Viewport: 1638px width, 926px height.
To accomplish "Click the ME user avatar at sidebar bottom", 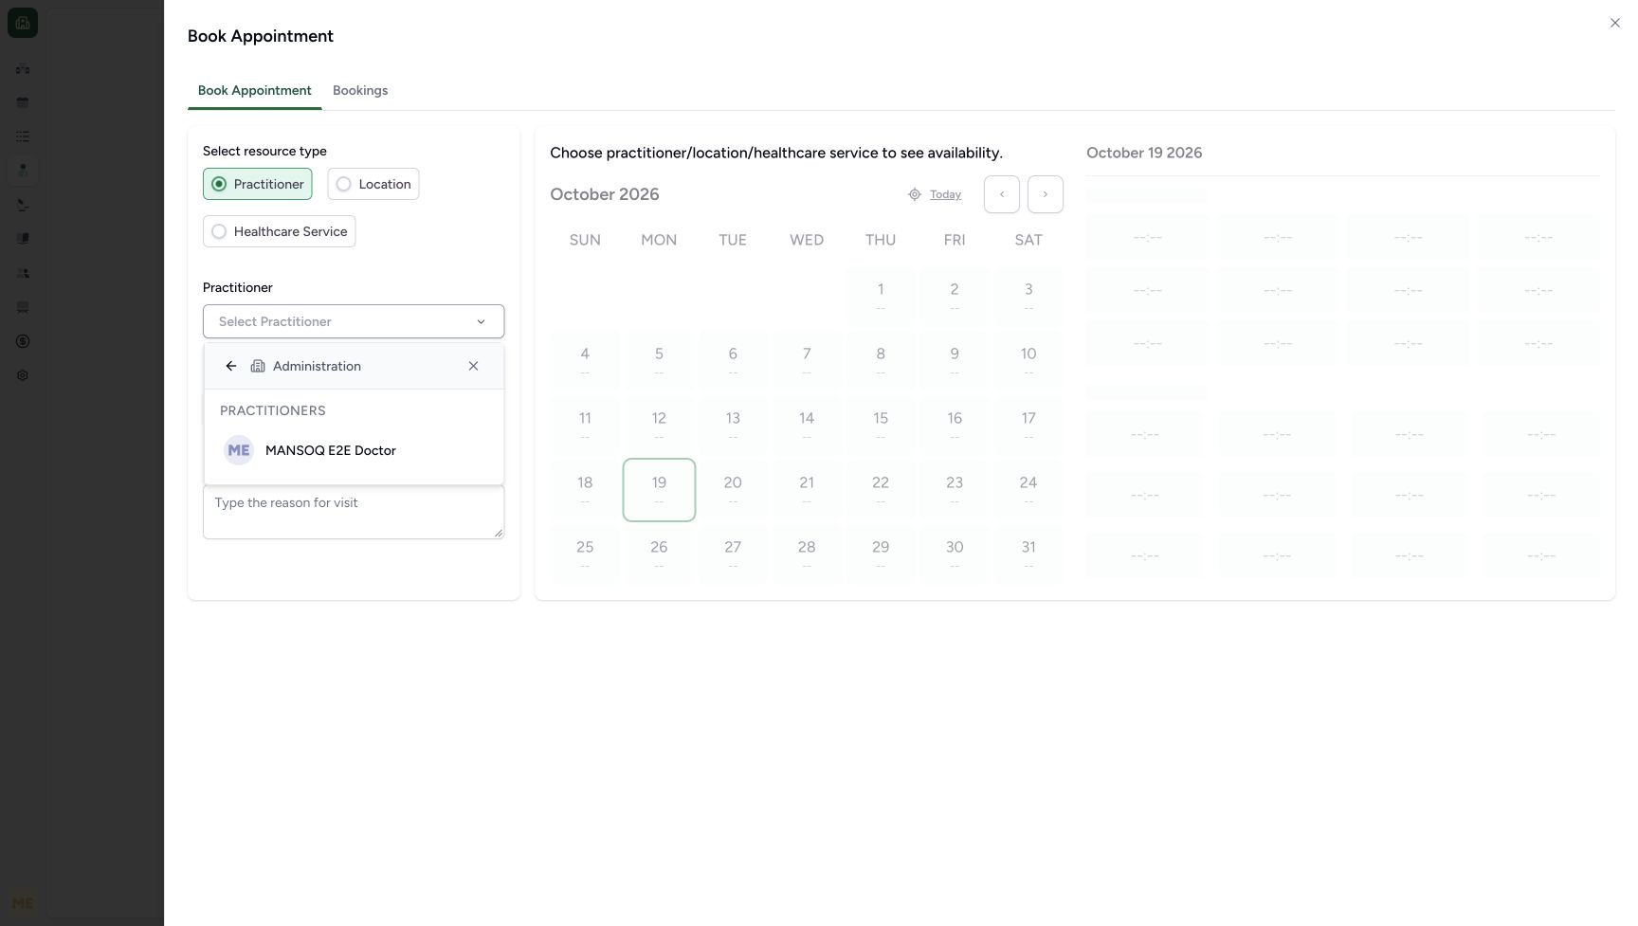I will (x=23, y=902).
